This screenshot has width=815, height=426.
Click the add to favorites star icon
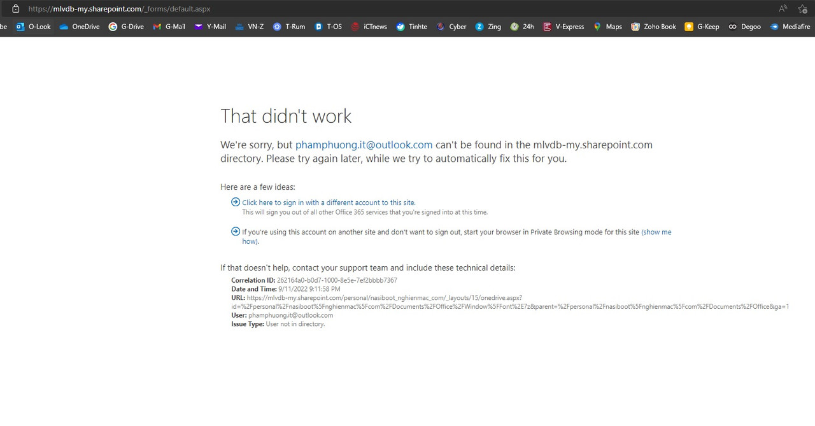point(803,9)
